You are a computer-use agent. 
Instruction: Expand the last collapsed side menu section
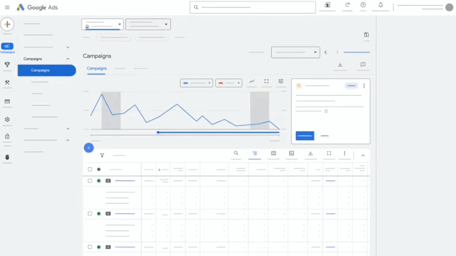68,140
